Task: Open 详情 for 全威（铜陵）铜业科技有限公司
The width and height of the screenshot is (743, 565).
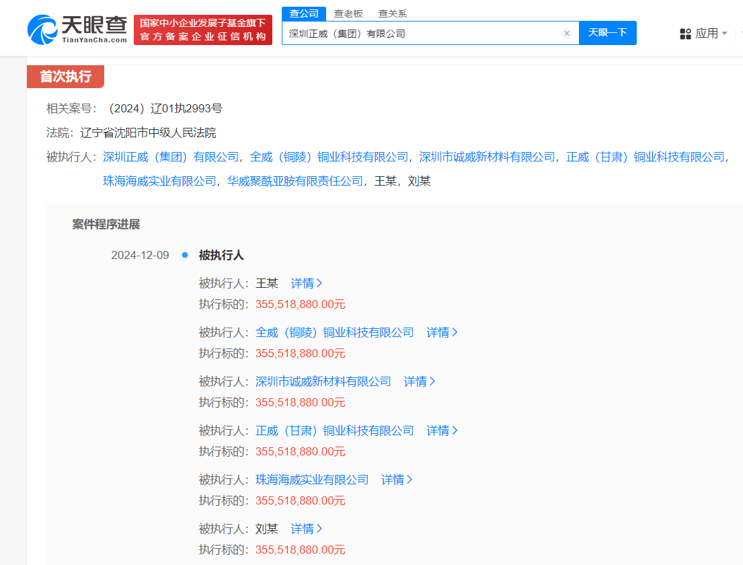Action: [x=442, y=332]
